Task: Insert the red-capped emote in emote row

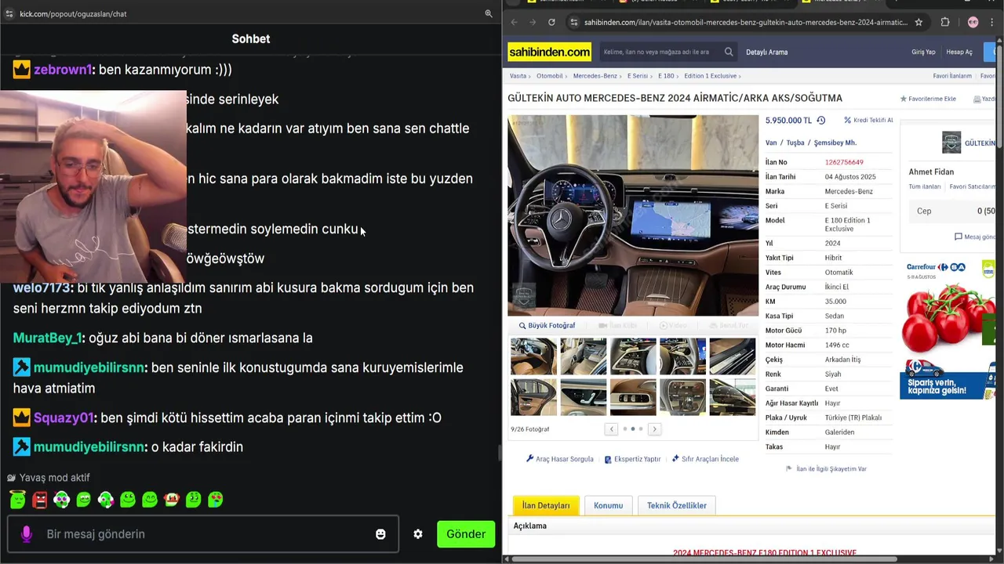Action: point(171,499)
